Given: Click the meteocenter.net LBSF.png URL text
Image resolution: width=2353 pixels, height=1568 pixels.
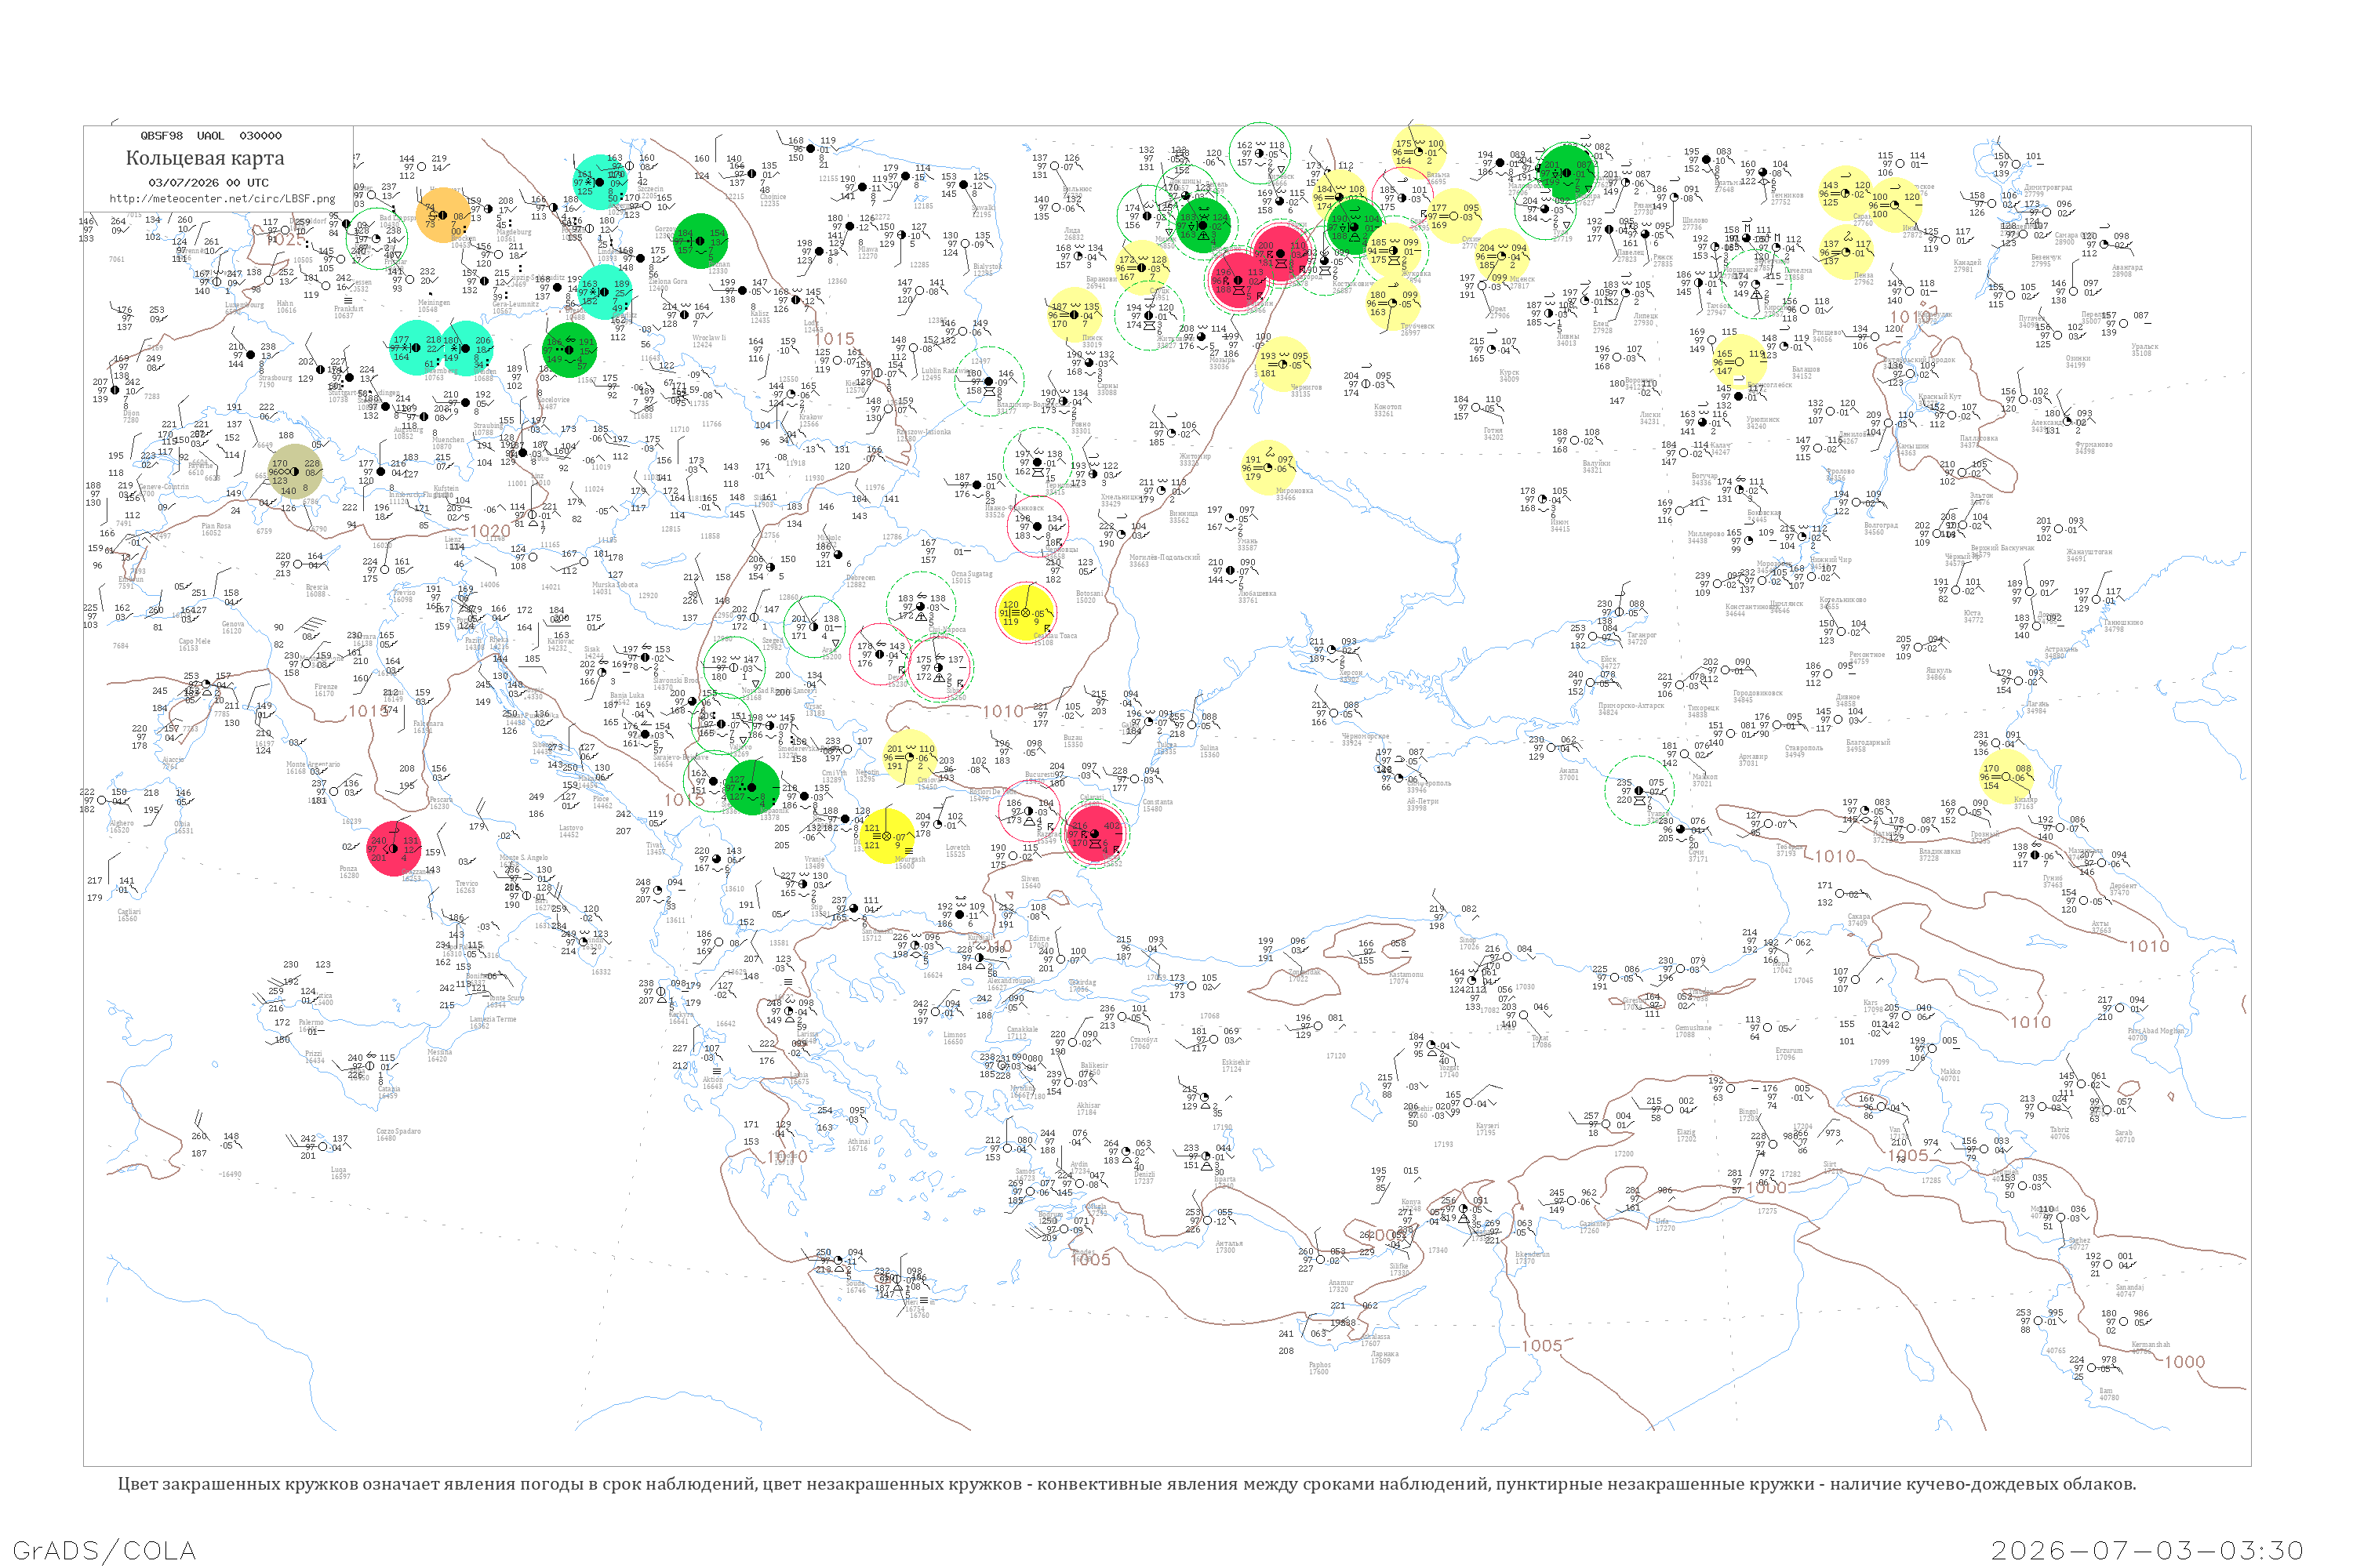Looking at the screenshot, I should pyautogui.click(x=222, y=199).
